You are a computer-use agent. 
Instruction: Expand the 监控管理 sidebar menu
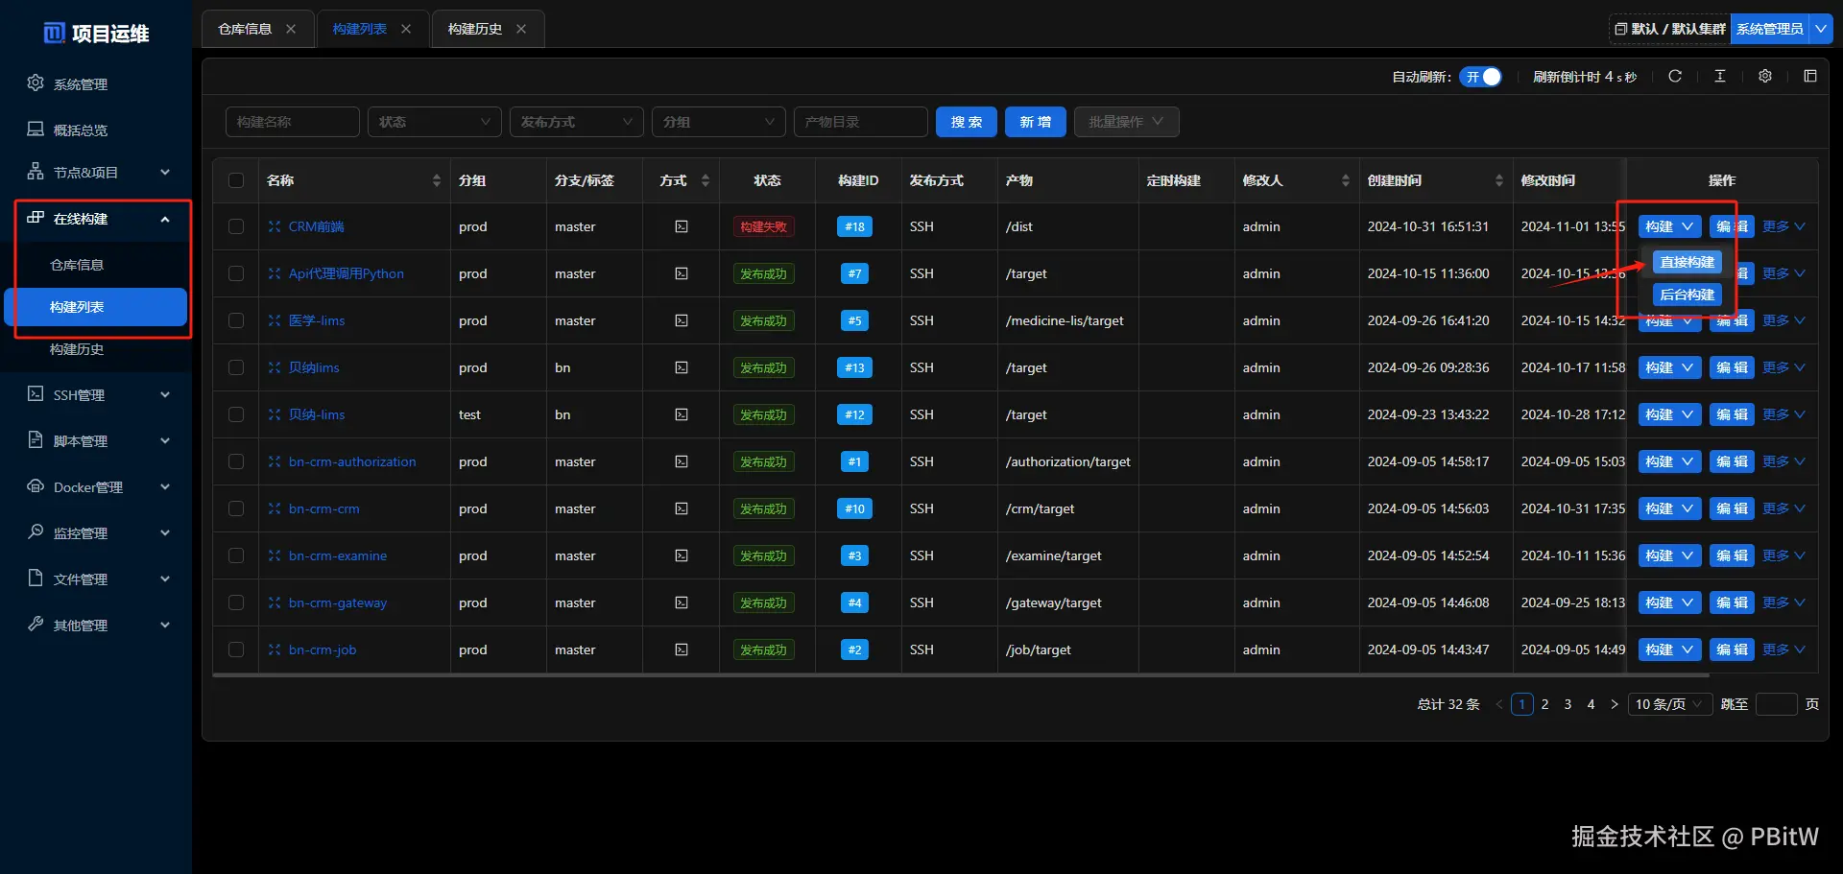(x=96, y=532)
